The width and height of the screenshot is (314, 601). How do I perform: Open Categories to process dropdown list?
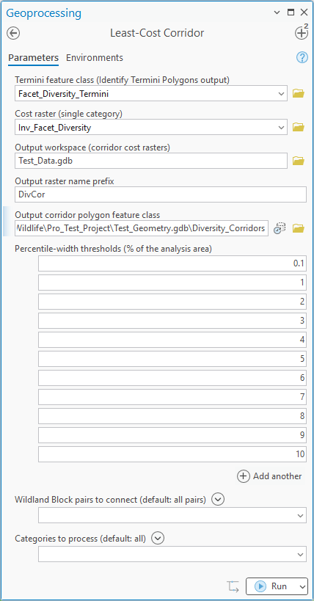[301, 554]
